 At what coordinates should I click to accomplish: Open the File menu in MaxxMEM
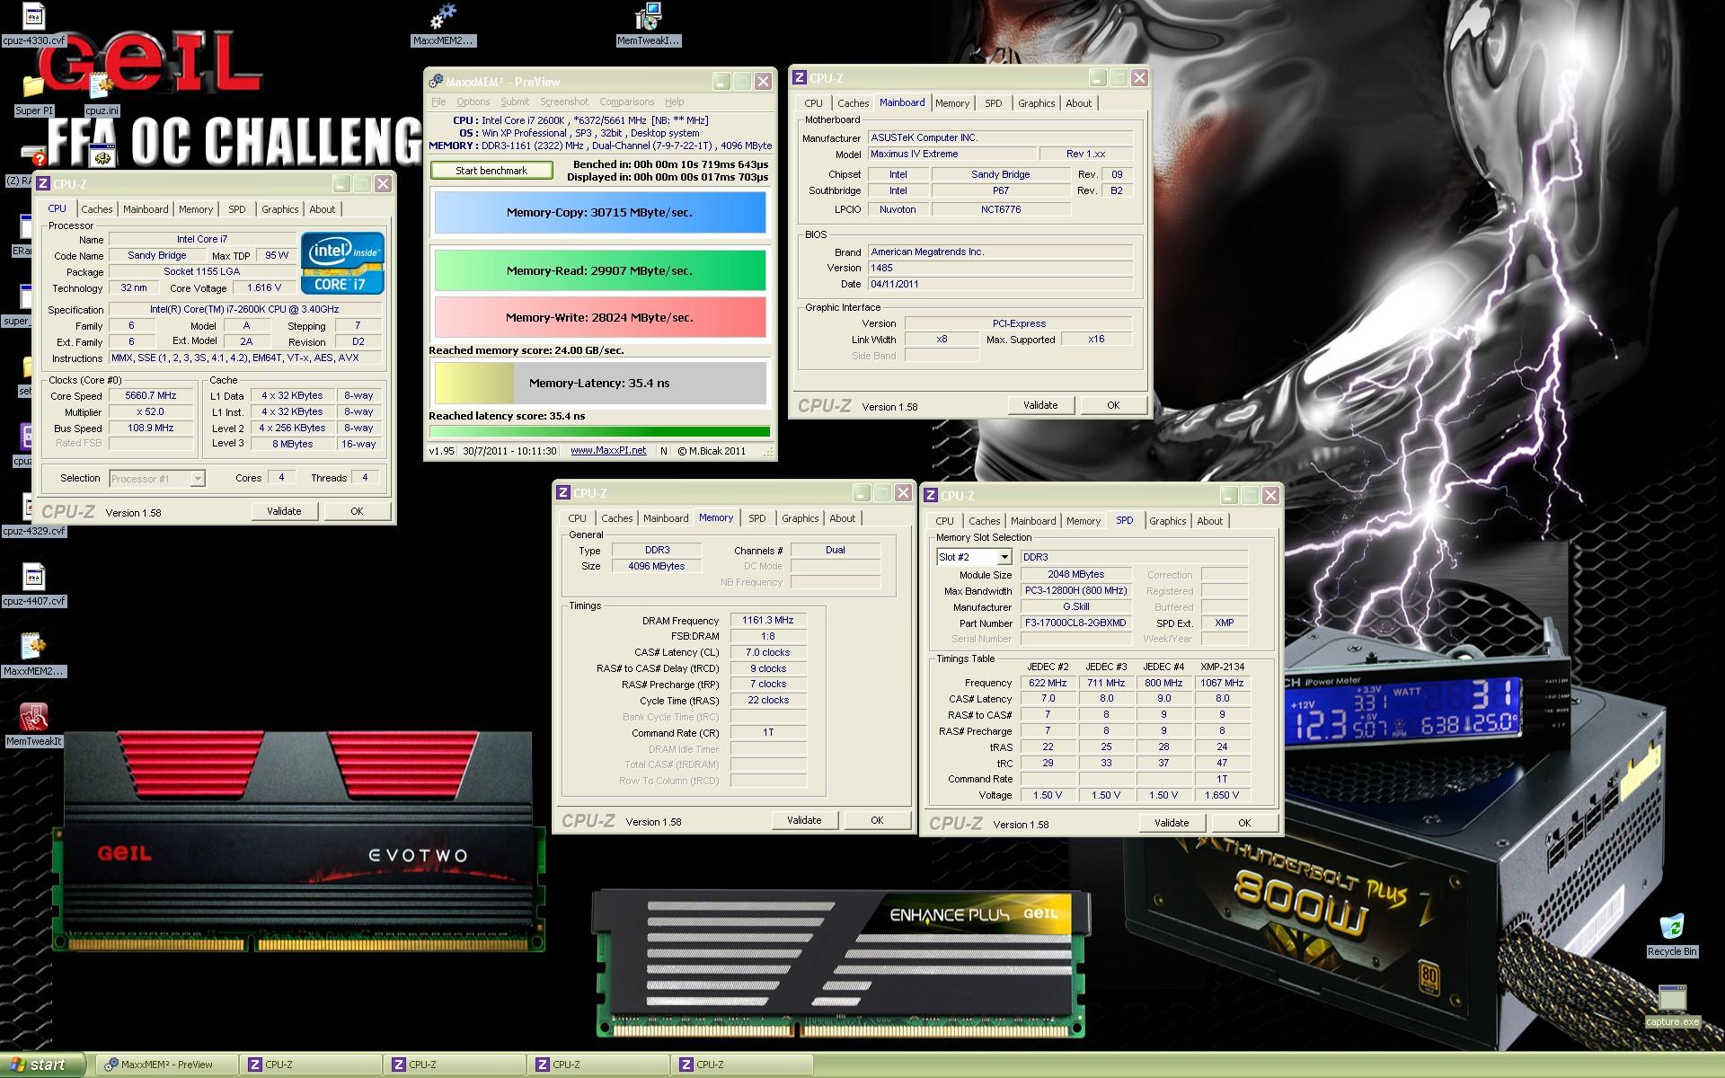click(x=438, y=102)
